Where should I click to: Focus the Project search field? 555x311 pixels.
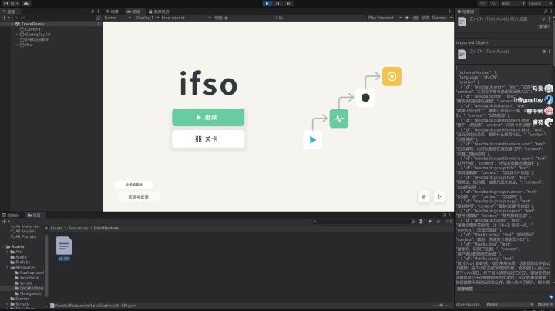361,222
